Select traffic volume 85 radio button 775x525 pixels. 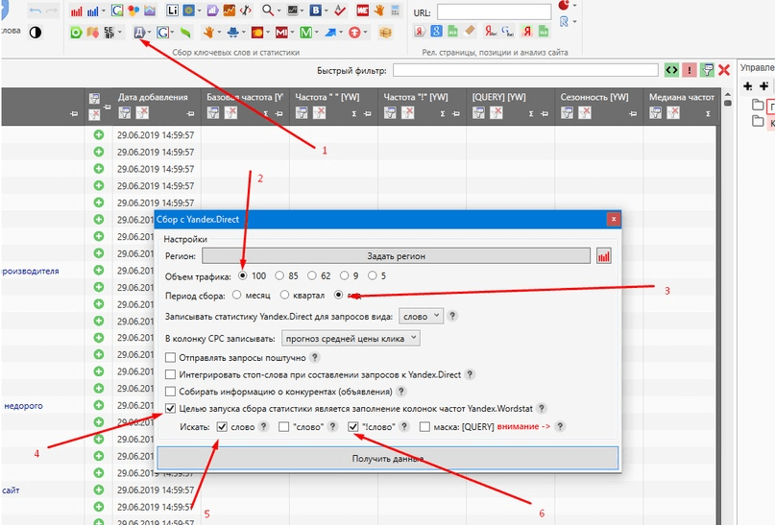click(279, 275)
